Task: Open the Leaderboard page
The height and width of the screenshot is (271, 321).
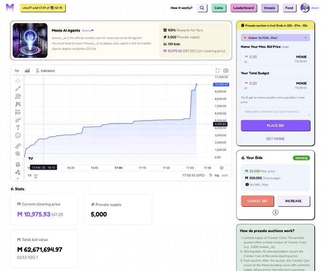Action: pos(244,8)
